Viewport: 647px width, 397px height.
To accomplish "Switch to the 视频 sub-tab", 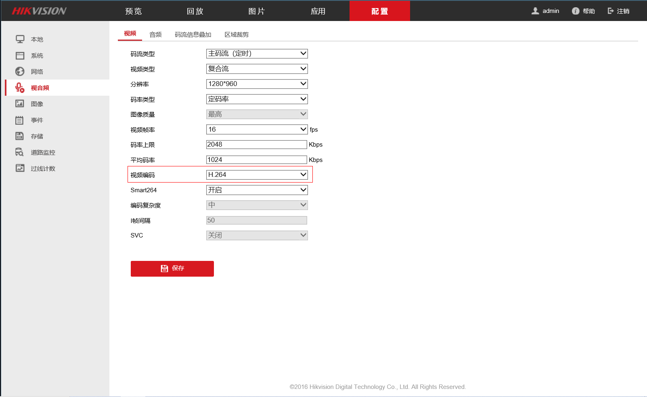I will 130,34.
